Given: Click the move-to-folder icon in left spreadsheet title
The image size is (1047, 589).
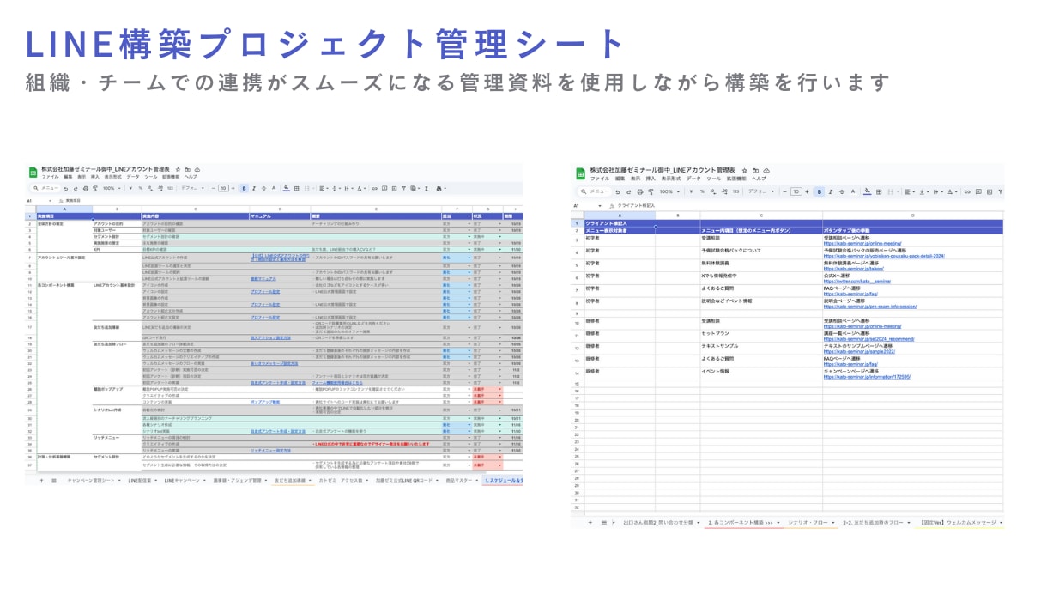Looking at the screenshot, I should point(188,170).
